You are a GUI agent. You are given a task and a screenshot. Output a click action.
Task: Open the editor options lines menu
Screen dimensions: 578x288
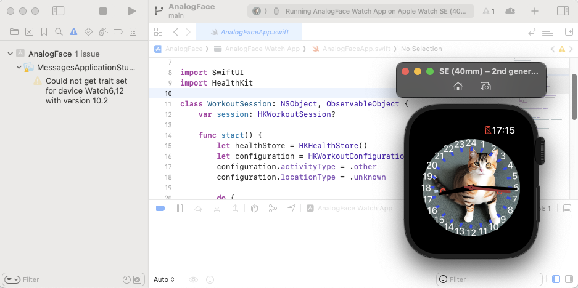click(x=548, y=32)
